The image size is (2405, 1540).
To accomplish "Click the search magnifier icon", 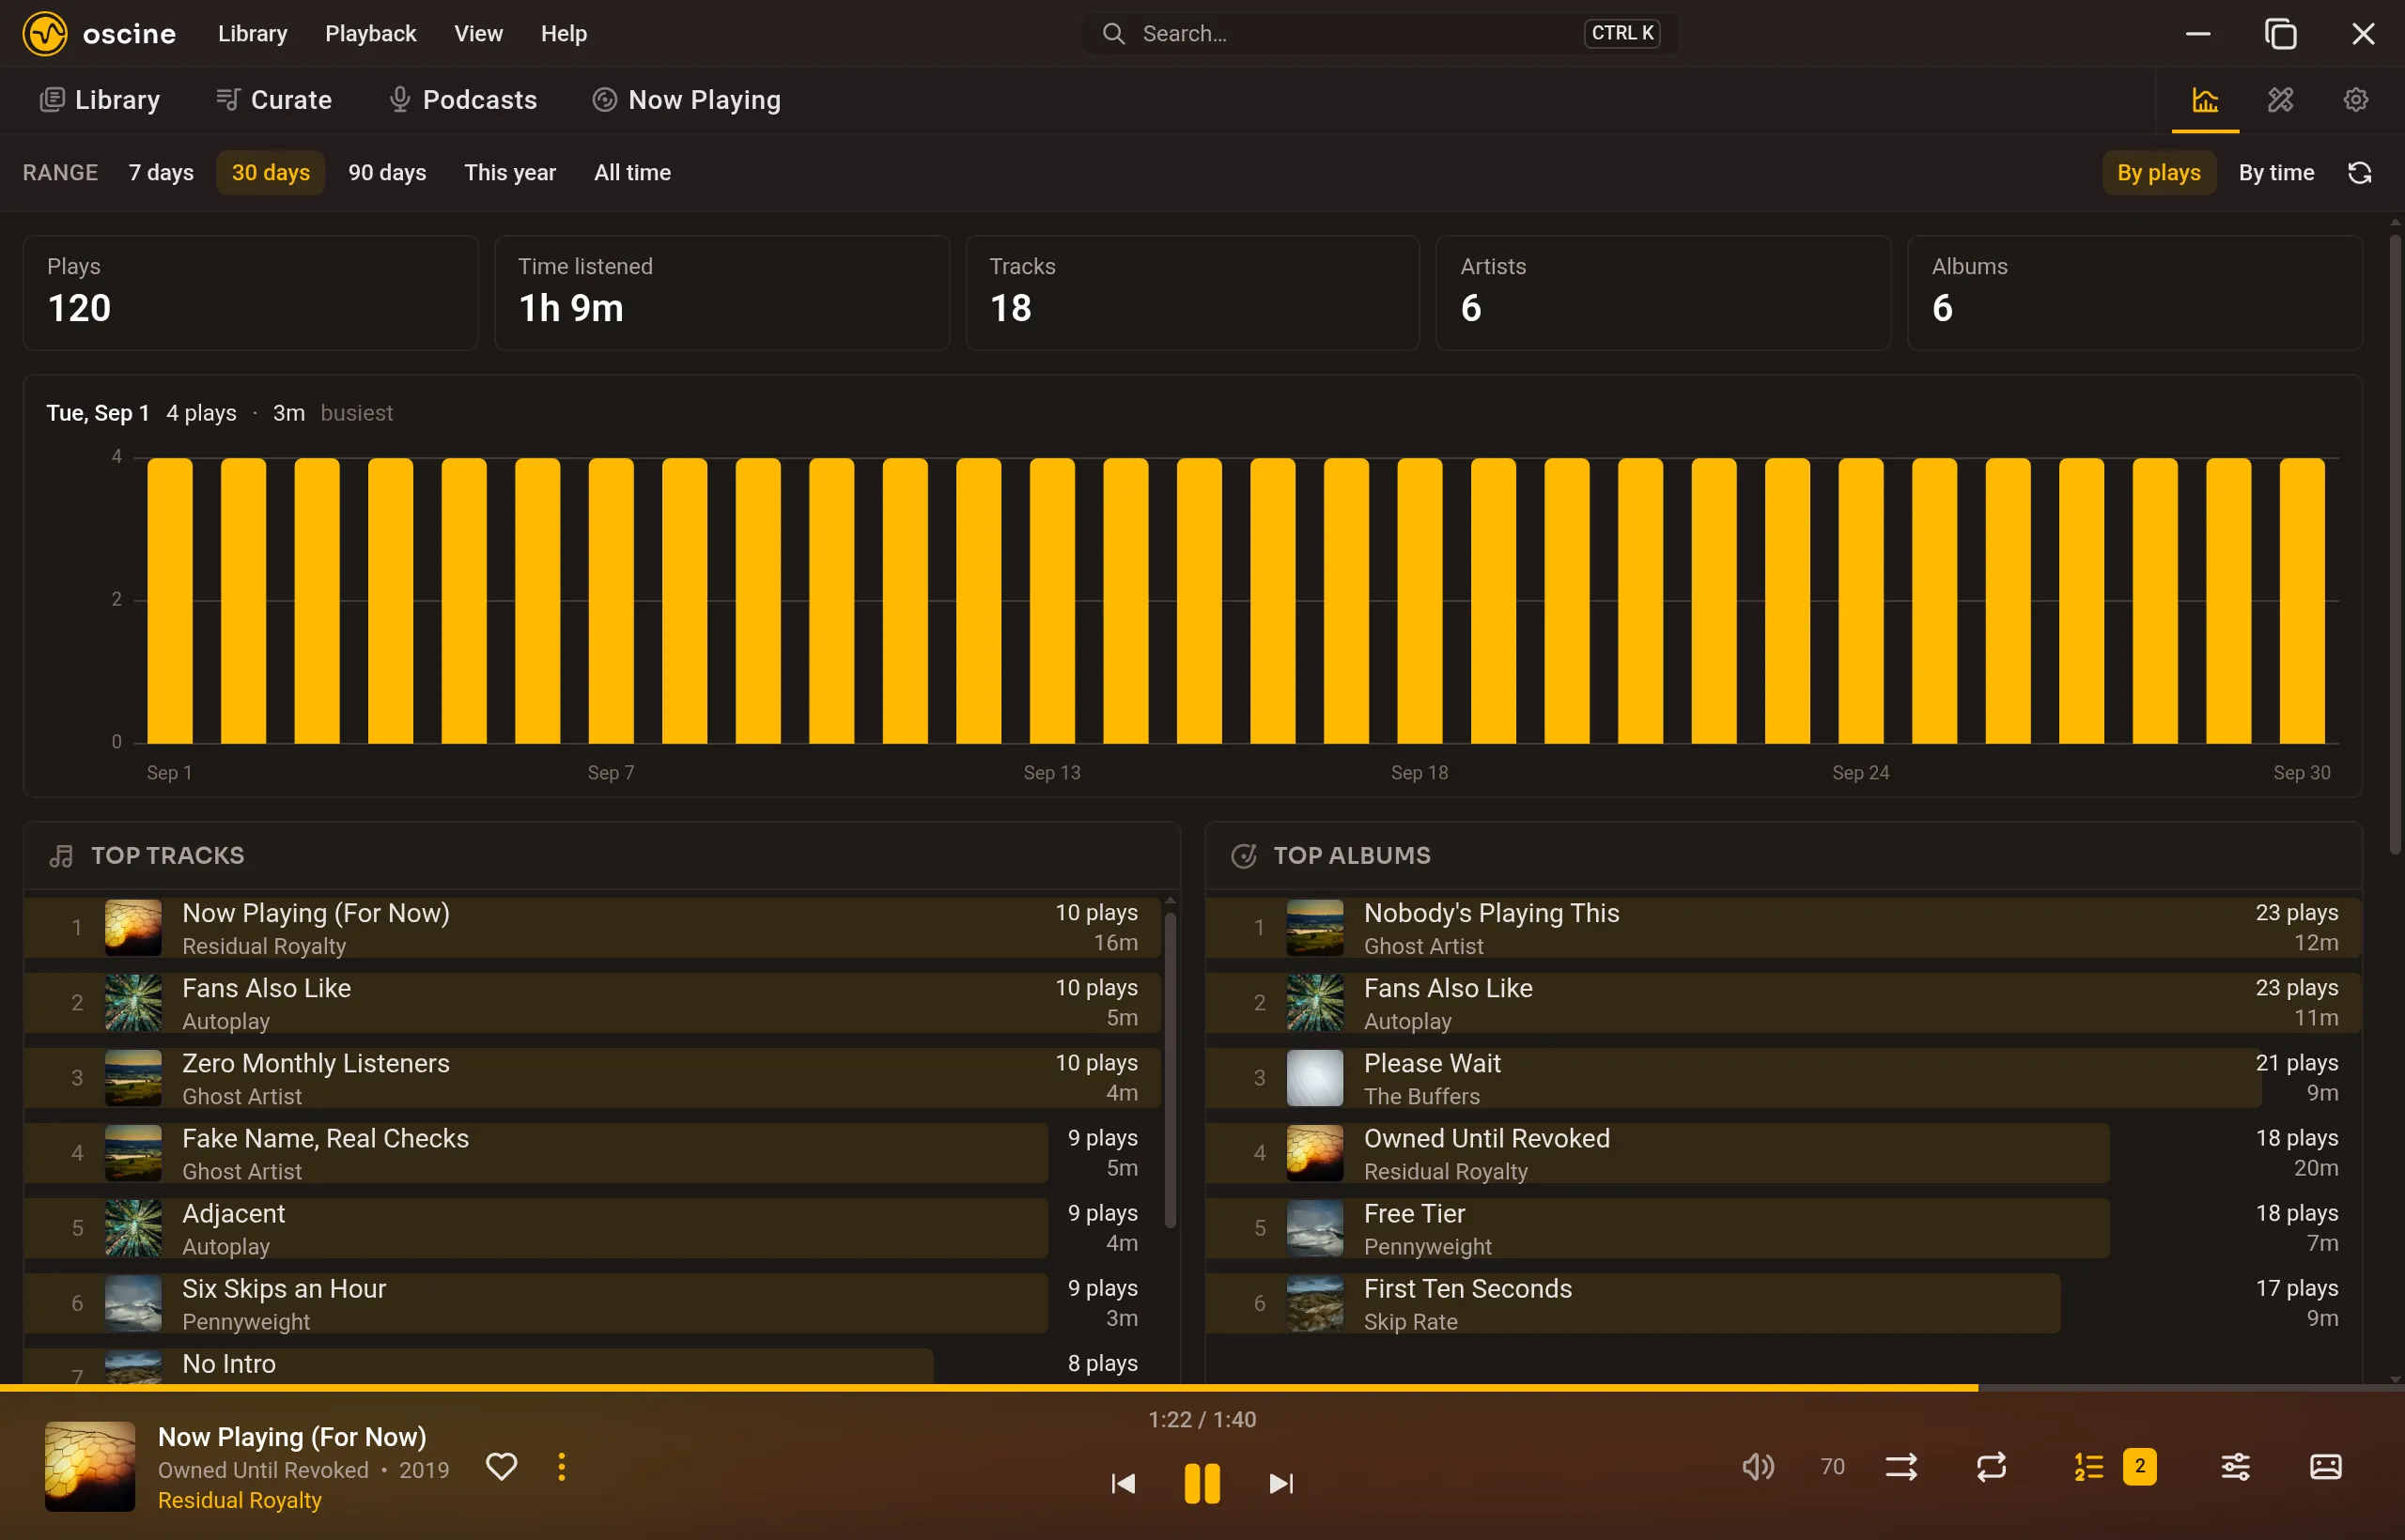I will click(x=1113, y=34).
